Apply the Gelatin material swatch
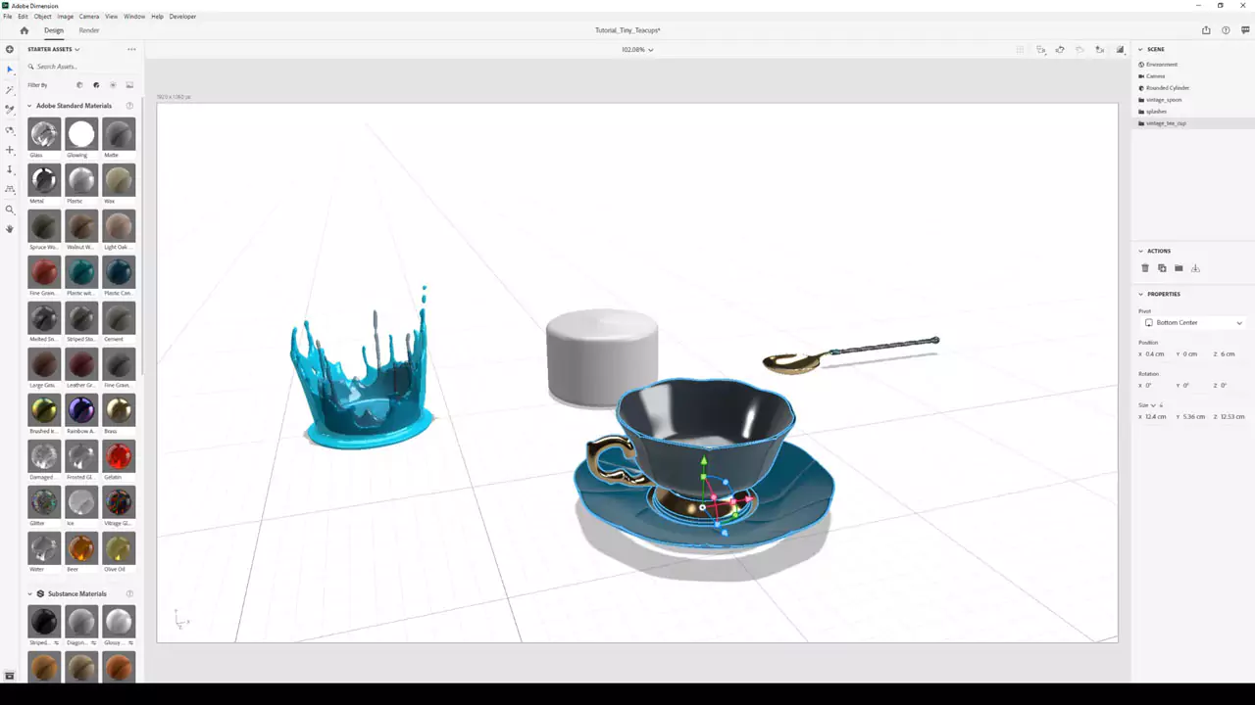Screen dimensions: 1255x705 [x=118, y=455]
